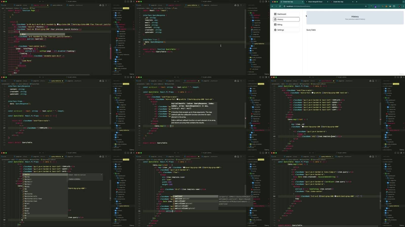Toggle Panel in import React editor title bar

pos(263,2)
